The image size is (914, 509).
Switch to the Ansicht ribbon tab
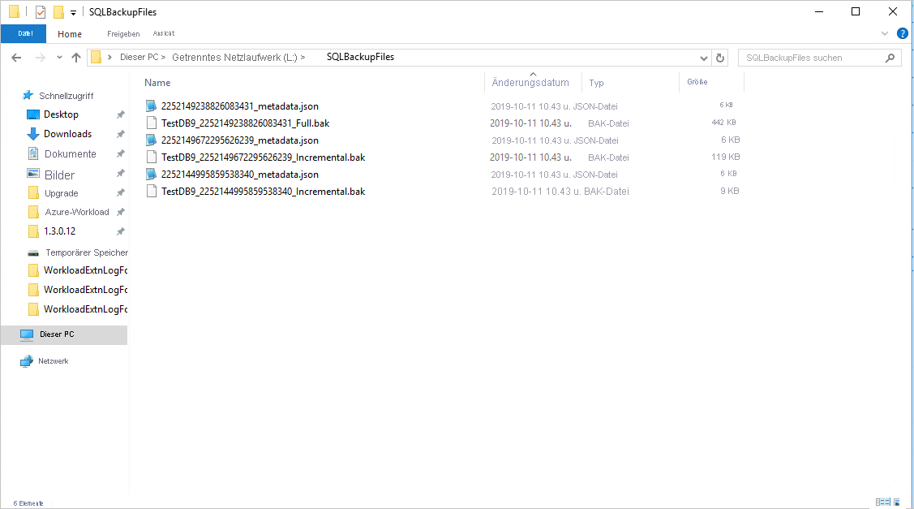click(x=164, y=34)
